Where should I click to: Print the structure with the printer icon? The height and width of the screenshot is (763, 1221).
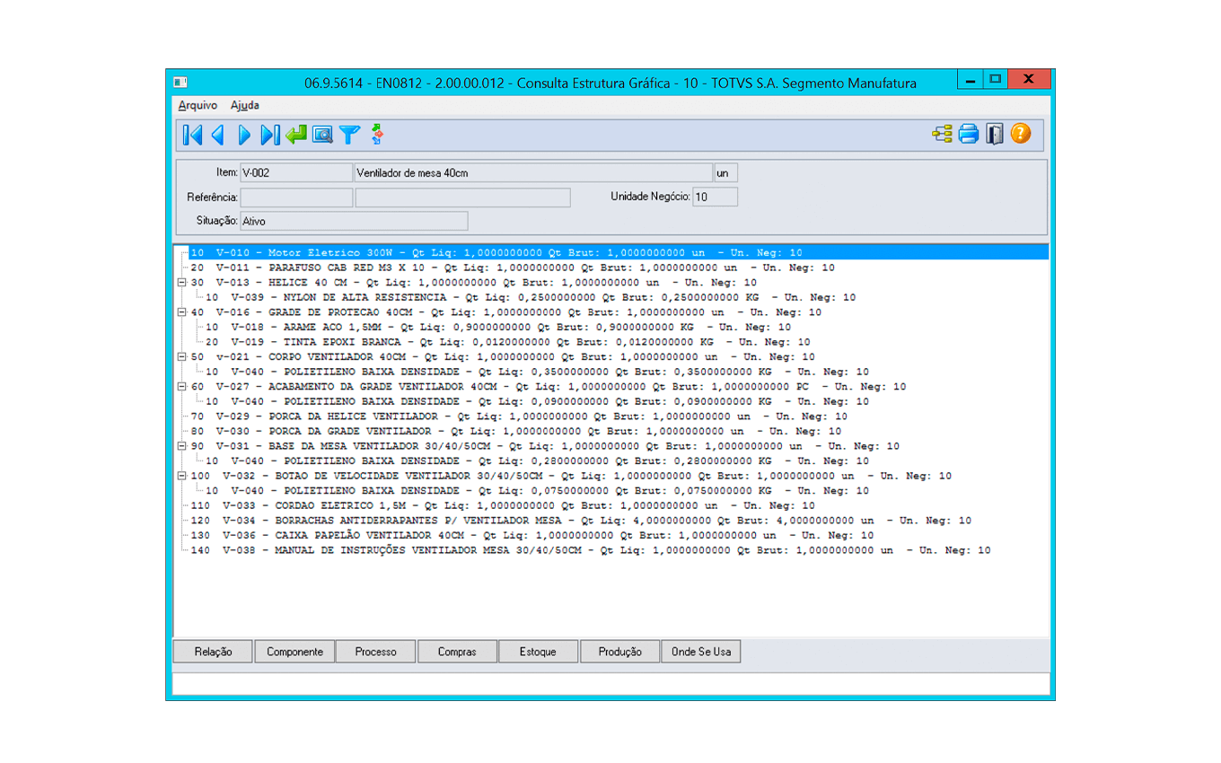click(969, 135)
